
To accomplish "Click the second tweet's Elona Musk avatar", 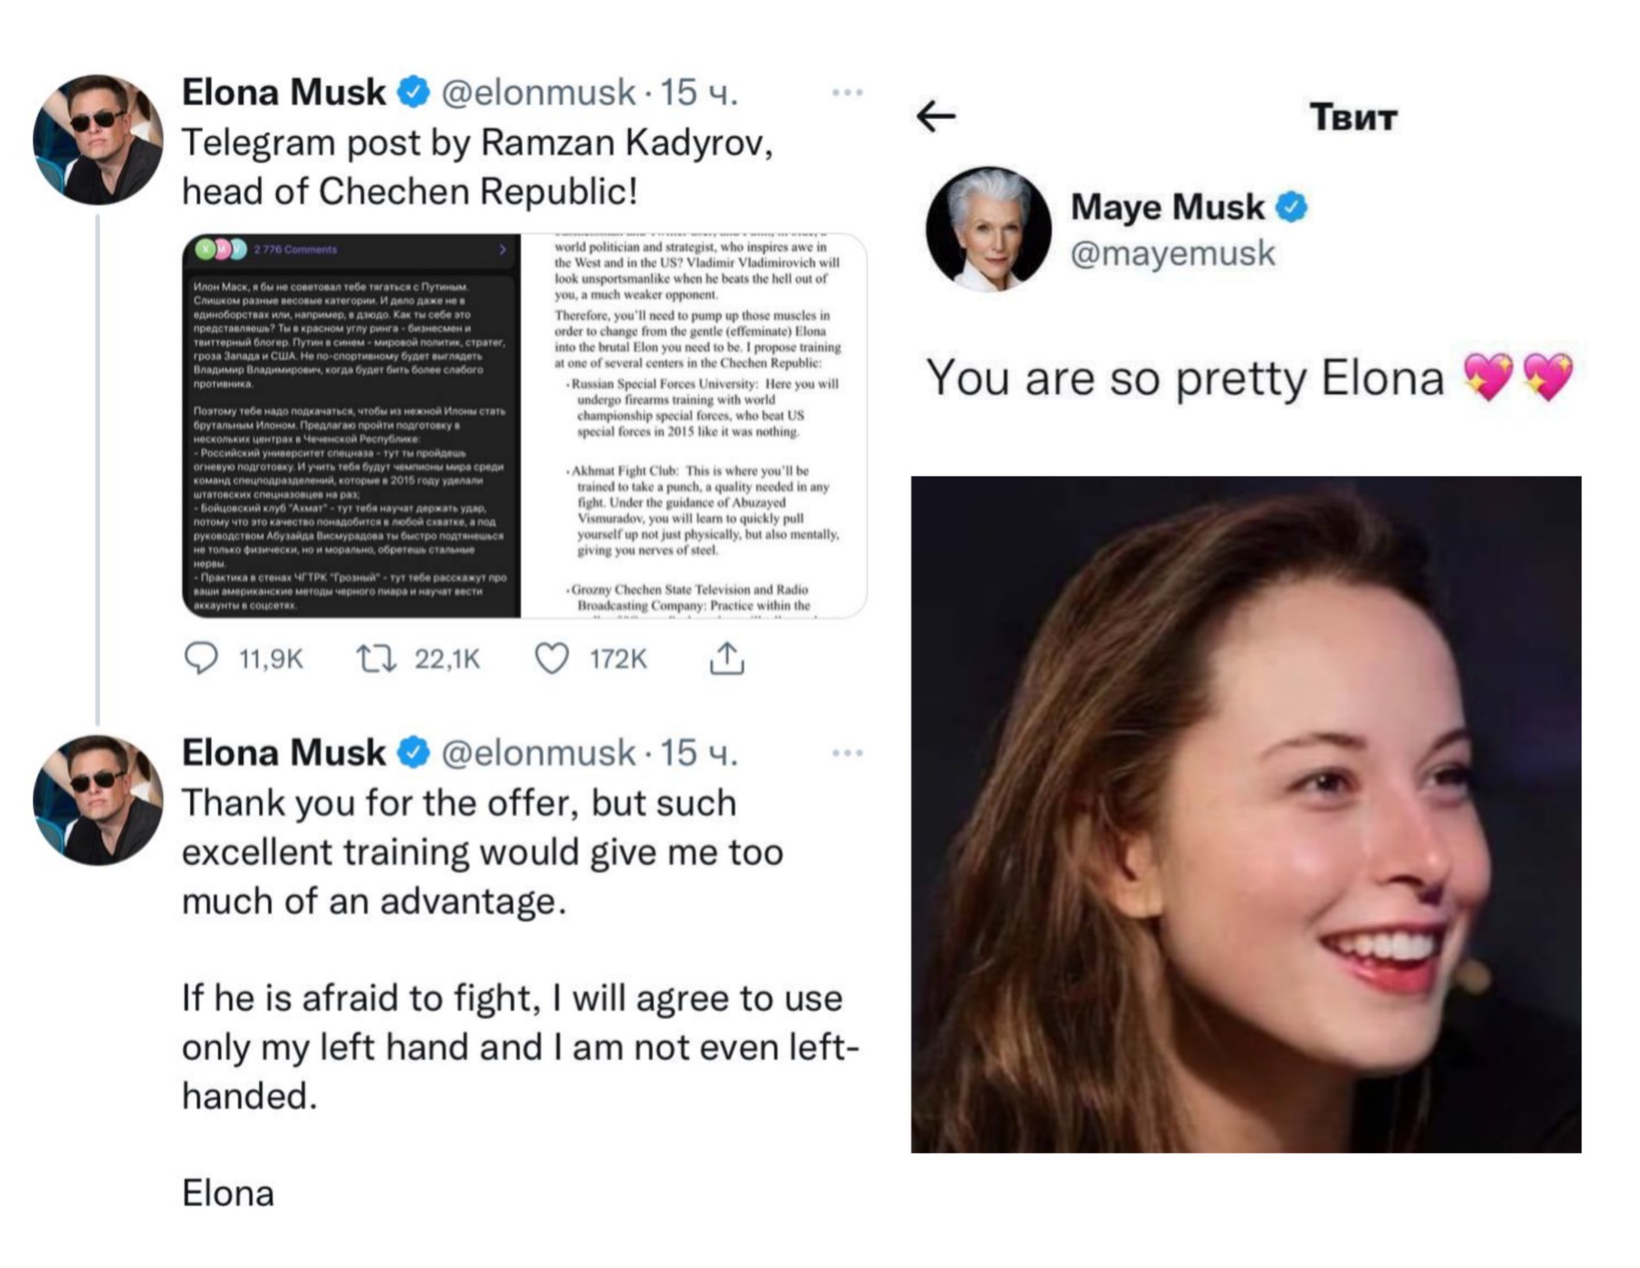I will tap(98, 800).
